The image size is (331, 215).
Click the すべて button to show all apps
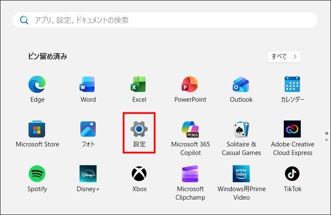[x=284, y=57]
